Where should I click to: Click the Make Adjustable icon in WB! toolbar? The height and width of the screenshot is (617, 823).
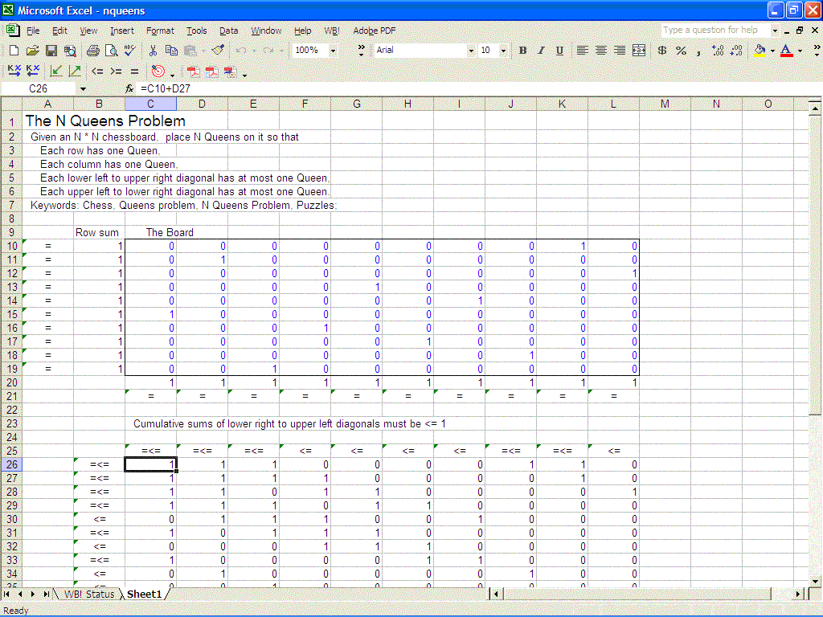pos(14,71)
